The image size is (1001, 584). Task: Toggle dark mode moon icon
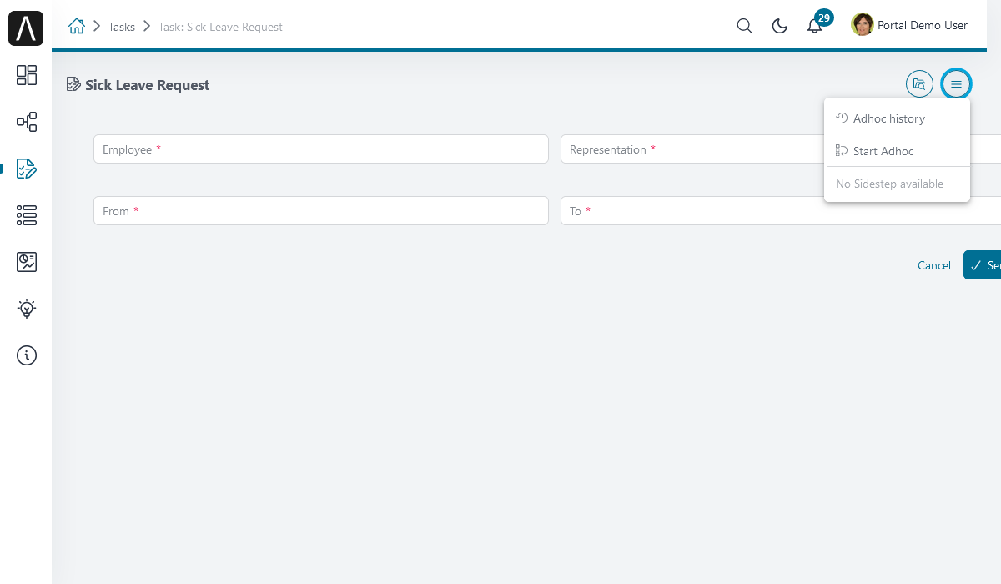780,26
